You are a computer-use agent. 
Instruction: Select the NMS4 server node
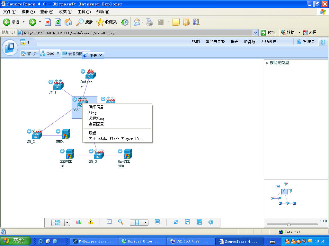(66, 134)
